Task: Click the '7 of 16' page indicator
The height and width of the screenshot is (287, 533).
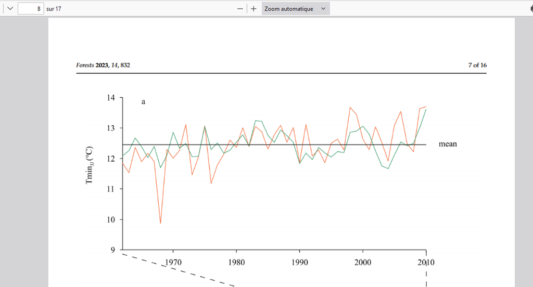Action: pyautogui.click(x=477, y=66)
